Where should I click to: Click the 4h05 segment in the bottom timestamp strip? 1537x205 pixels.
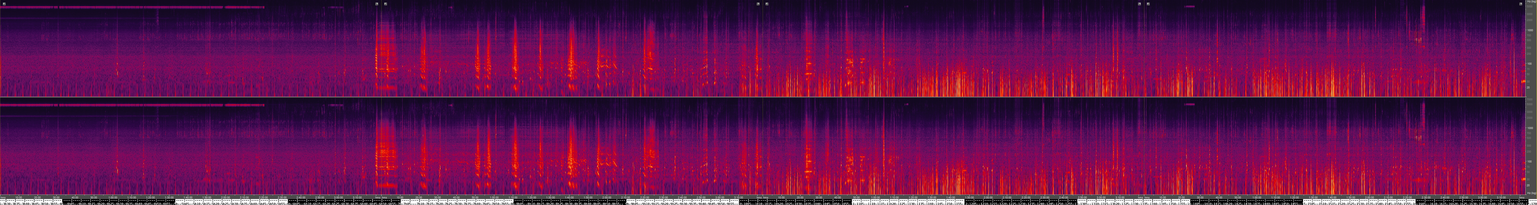70,202
